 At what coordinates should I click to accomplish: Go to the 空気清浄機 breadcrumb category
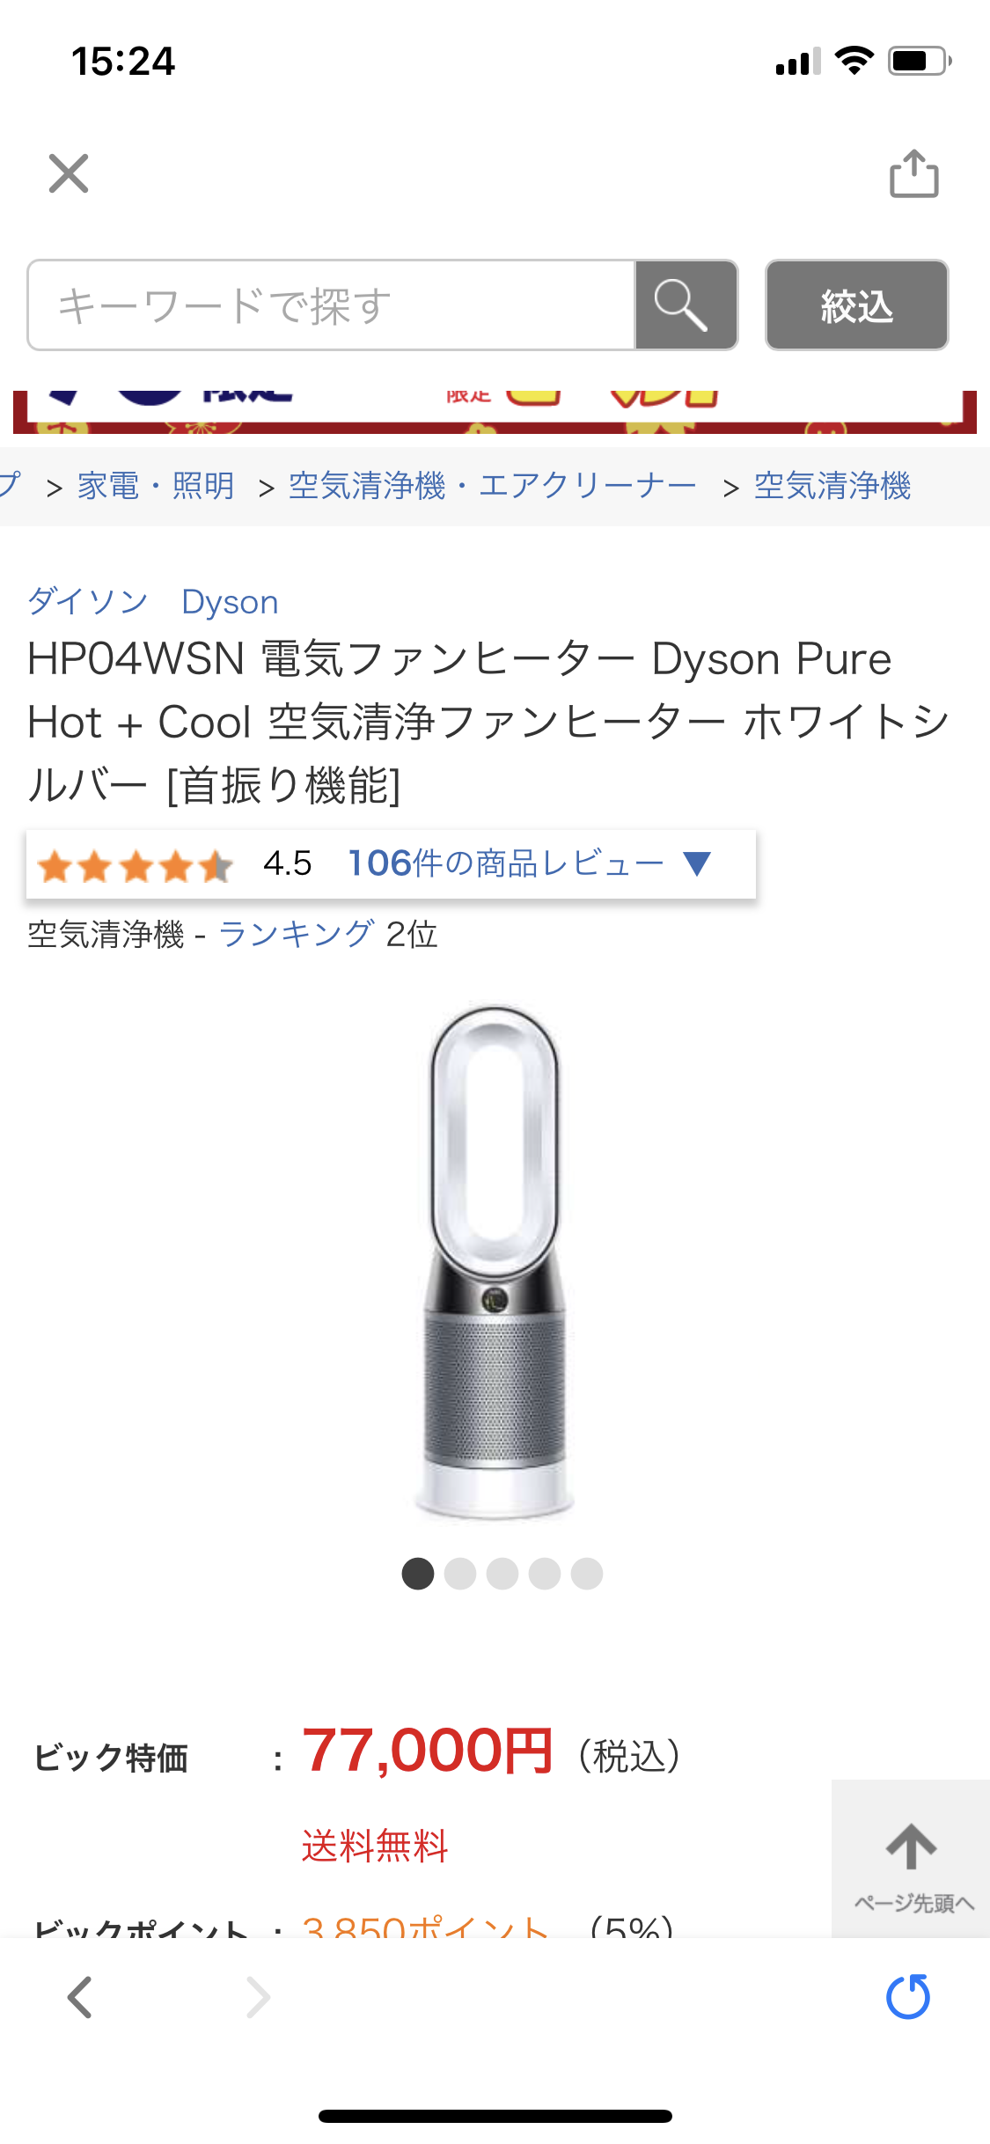(x=832, y=486)
